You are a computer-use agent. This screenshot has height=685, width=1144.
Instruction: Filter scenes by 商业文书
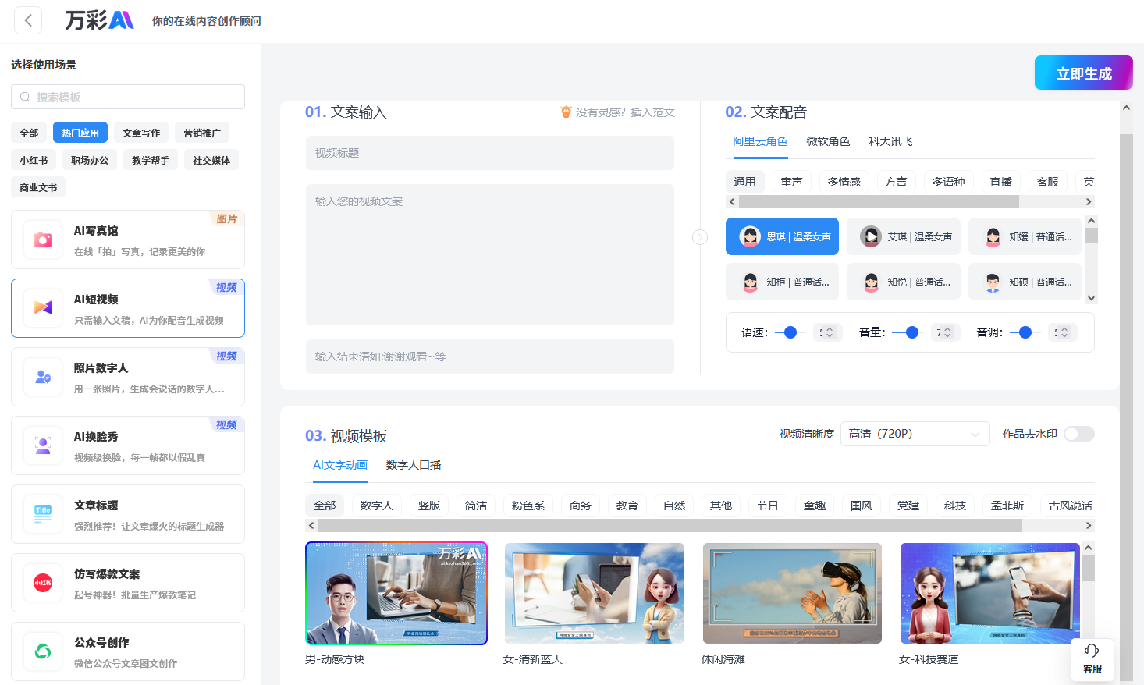pos(38,187)
